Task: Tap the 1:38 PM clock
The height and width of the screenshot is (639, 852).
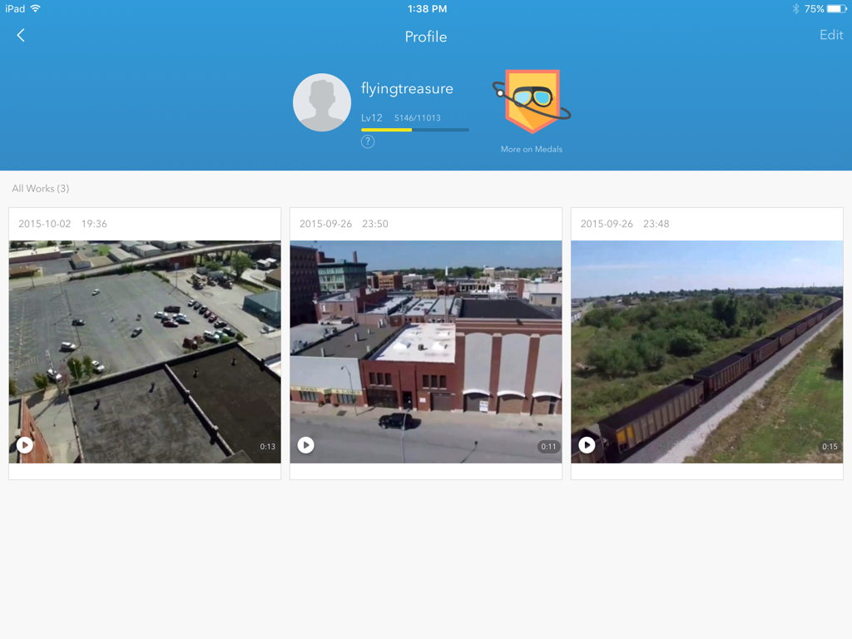Action: pyautogui.click(x=427, y=8)
